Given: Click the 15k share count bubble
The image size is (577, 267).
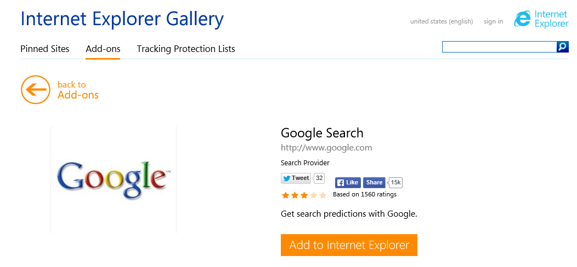Looking at the screenshot, I should tap(395, 183).
